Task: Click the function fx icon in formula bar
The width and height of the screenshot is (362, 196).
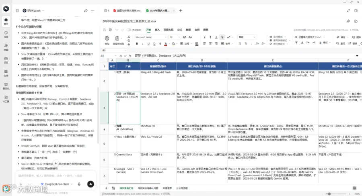Action: [x=130, y=55]
